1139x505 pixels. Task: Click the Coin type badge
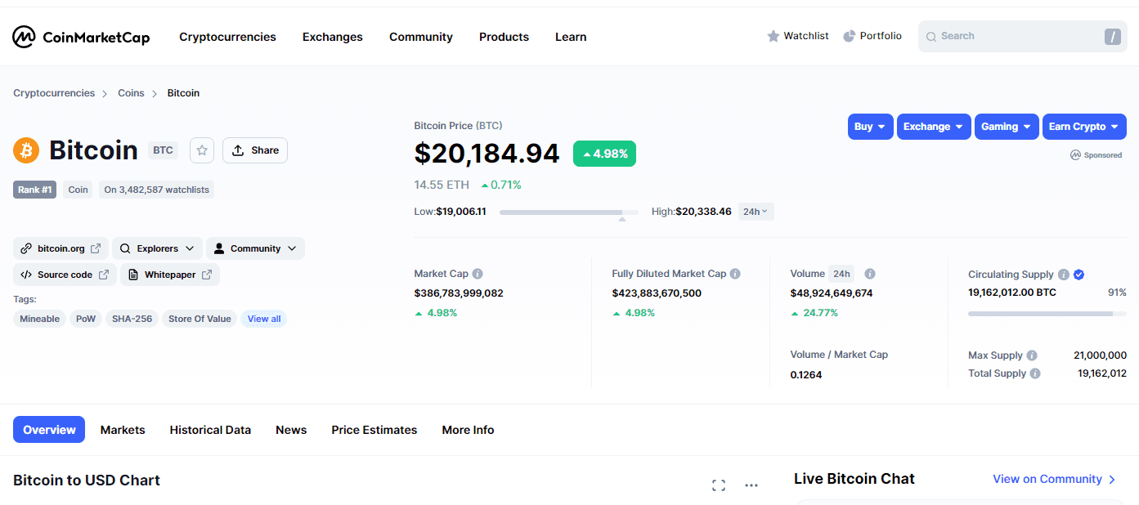[78, 190]
